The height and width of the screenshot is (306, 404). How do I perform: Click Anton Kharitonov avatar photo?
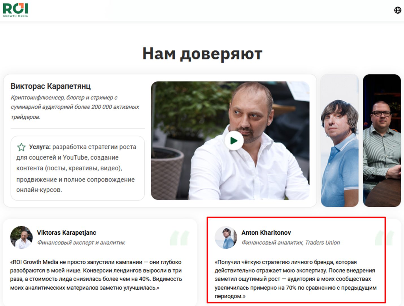pos(226,237)
